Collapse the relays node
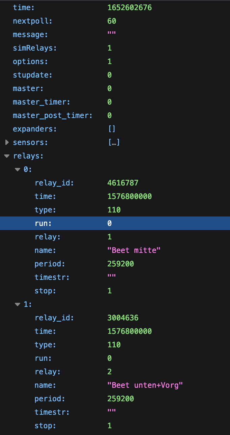Screen dimensions: 230x435 click(6, 156)
